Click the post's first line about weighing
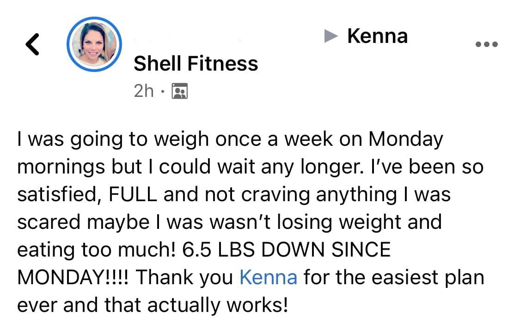 (x=230, y=139)
